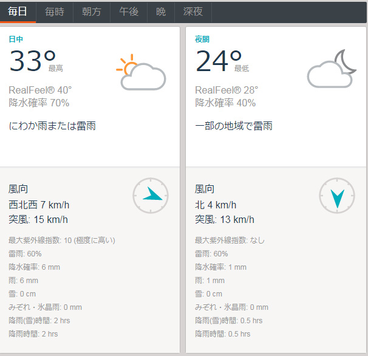The image size is (368, 356).
Task: Click the 33° daytime high temperature
Action: (x=32, y=61)
